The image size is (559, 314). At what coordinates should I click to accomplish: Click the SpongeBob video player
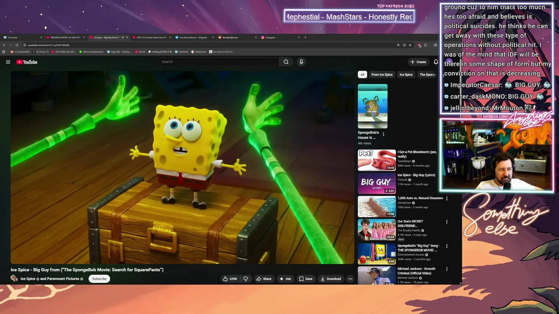point(183,167)
